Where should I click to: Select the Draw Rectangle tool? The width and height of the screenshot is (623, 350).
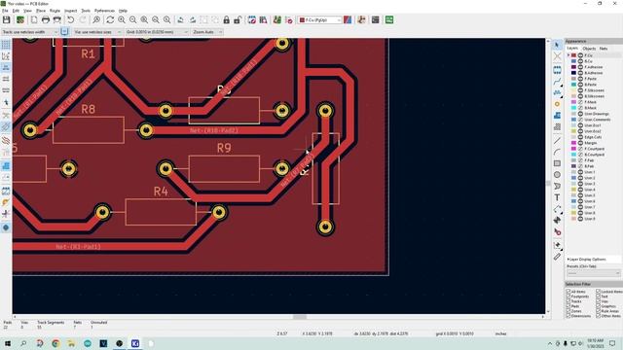pyautogui.click(x=557, y=163)
